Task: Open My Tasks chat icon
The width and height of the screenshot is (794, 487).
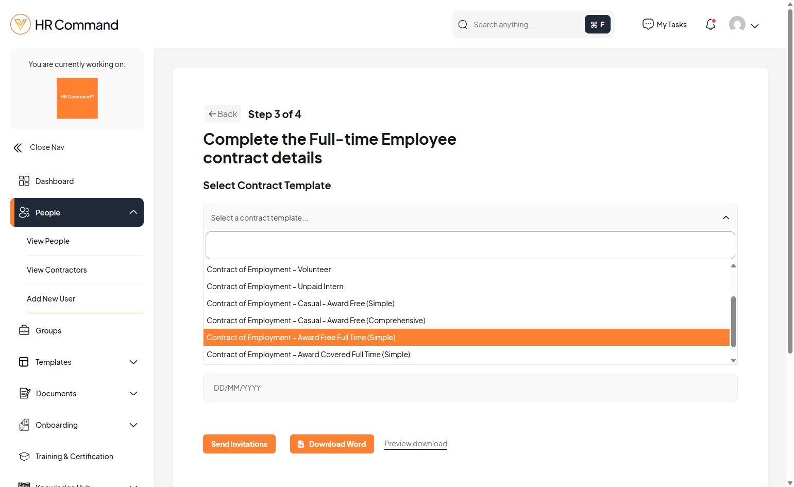Action: click(648, 24)
